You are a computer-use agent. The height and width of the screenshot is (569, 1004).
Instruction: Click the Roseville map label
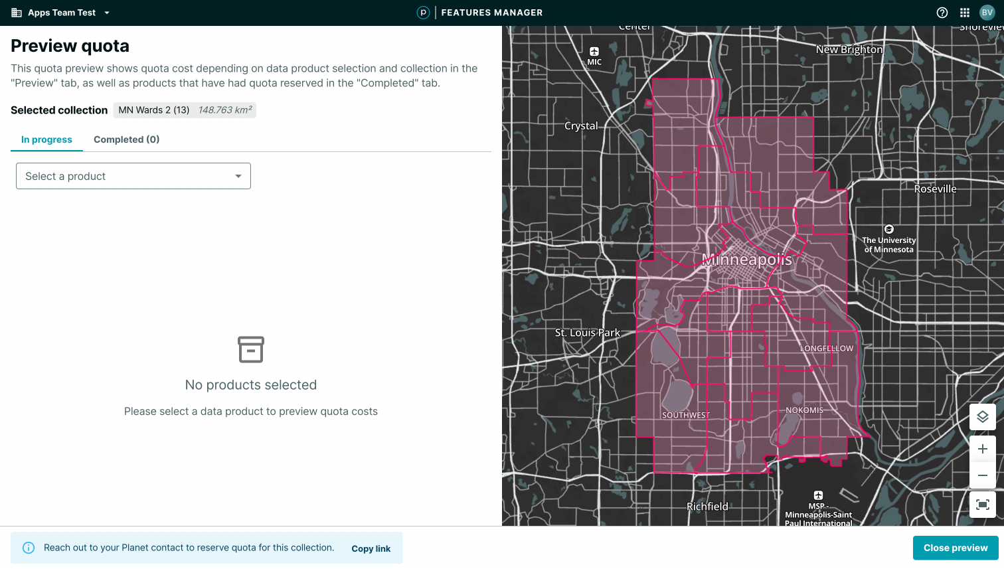(x=936, y=189)
